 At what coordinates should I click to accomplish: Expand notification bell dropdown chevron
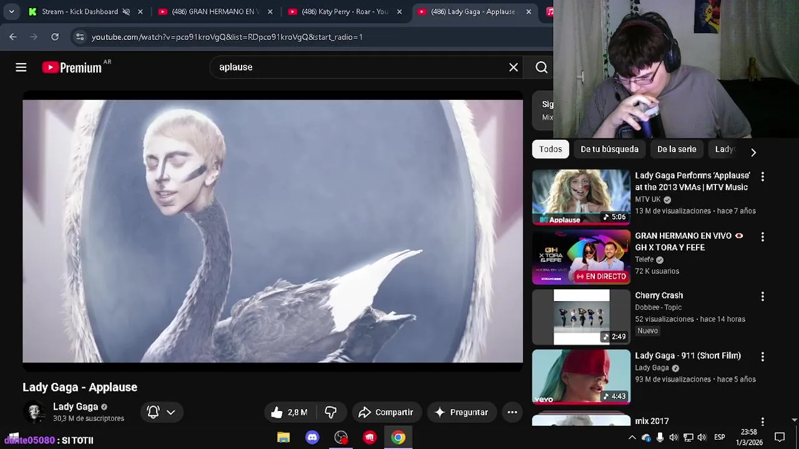tap(170, 412)
